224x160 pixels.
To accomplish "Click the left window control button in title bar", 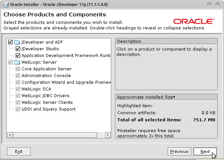I will point(209,4).
